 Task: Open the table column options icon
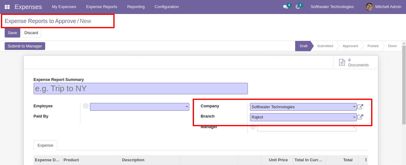(x=366, y=160)
